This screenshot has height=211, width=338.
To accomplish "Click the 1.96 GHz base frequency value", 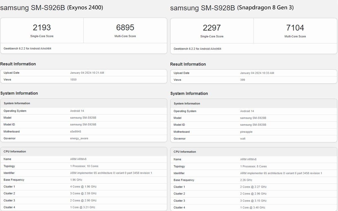I will [76, 180].
